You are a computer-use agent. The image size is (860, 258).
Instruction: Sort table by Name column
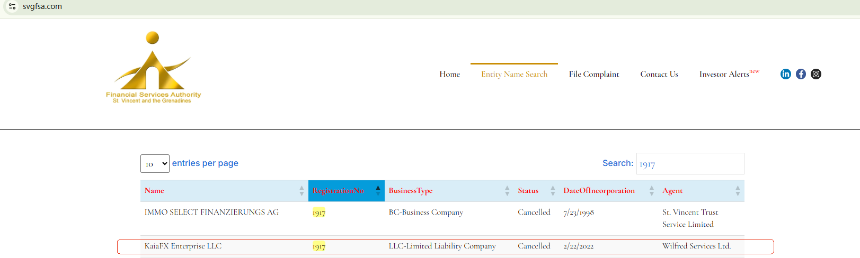coord(224,191)
